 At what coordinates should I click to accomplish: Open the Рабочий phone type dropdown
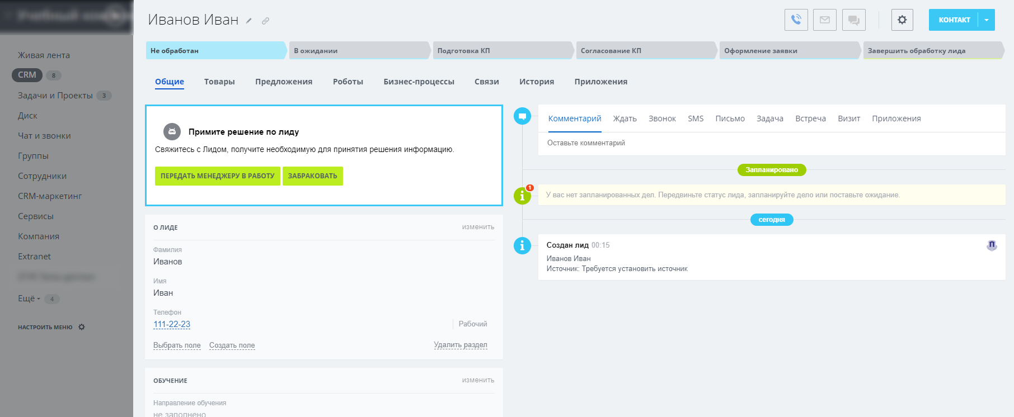472,324
